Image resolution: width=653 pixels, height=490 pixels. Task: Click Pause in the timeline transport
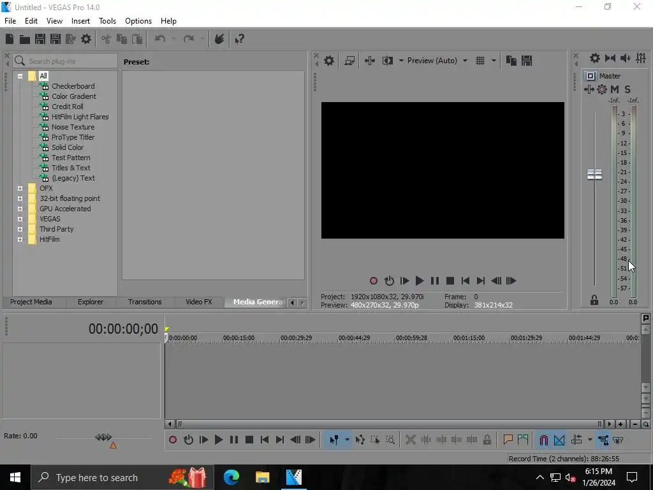tap(234, 440)
